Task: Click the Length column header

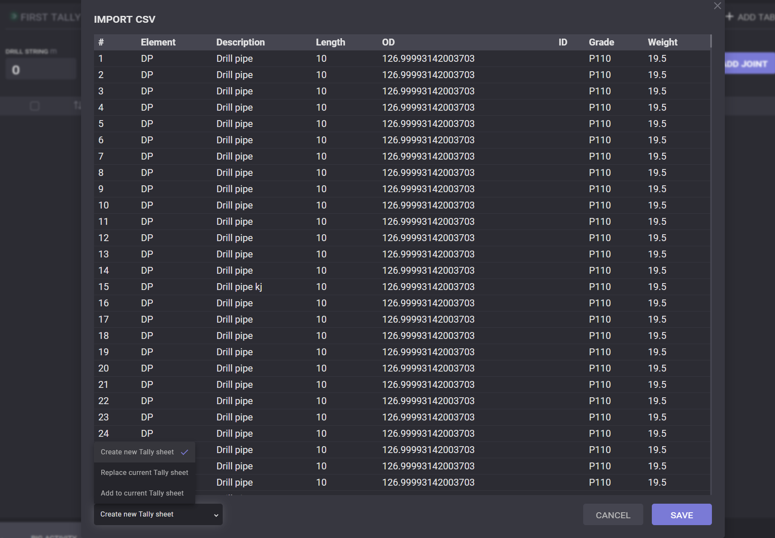Action: pos(330,42)
